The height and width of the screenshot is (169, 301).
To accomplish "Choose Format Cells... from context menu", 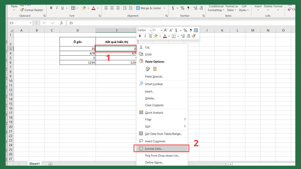I will click(x=154, y=149).
